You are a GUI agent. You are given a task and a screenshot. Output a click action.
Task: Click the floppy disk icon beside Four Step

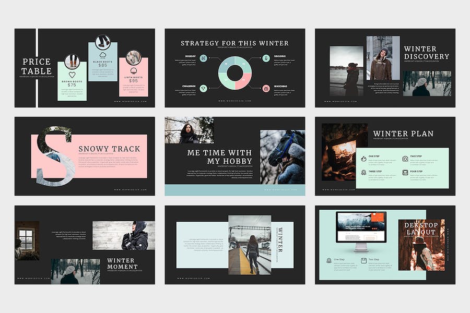[x=405, y=173]
